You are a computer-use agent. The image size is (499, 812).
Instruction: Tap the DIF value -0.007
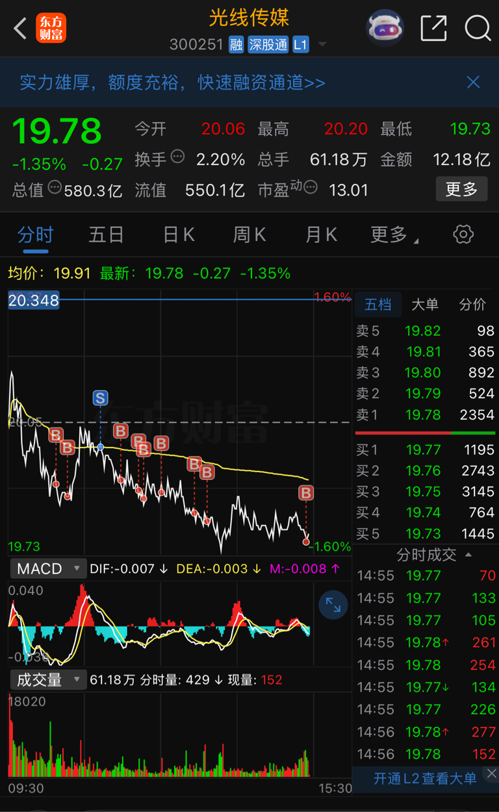[x=134, y=569]
